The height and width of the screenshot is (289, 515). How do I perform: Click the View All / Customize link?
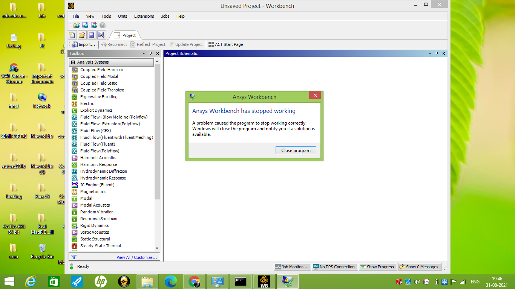coord(136,257)
